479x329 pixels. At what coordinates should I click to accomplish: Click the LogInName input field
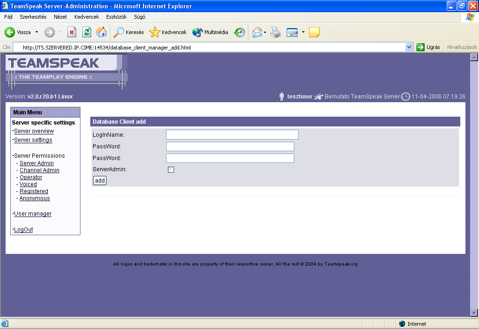232,135
